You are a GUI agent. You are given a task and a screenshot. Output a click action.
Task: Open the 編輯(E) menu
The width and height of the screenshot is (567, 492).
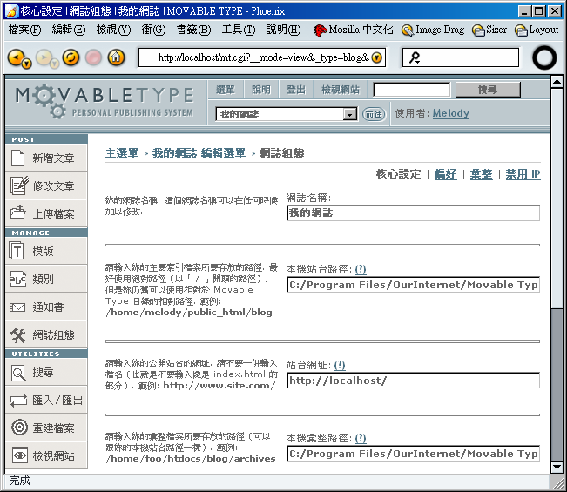pyautogui.click(x=69, y=30)
